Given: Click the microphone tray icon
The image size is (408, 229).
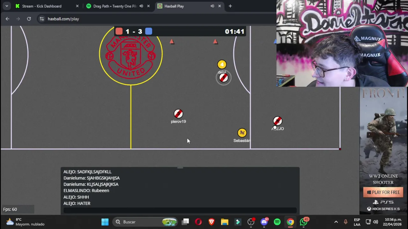Looking at the screenshot, I should 346,222.
